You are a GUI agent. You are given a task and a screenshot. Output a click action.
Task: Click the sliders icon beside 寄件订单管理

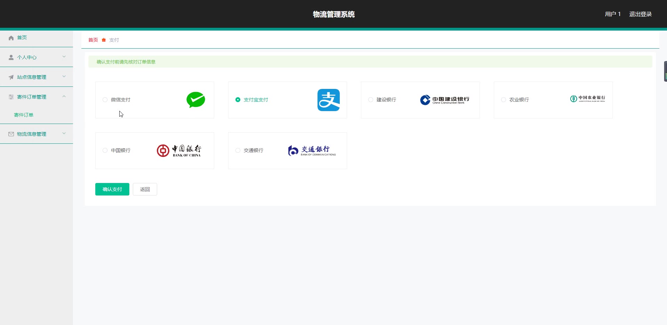11,97
